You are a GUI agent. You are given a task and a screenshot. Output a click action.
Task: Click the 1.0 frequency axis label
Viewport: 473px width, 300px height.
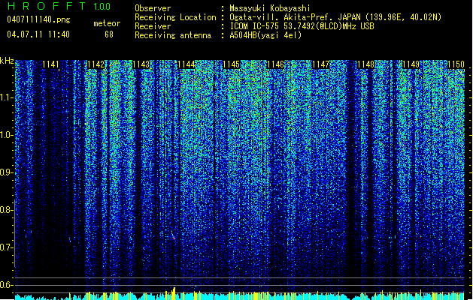[x=6, y=135]
